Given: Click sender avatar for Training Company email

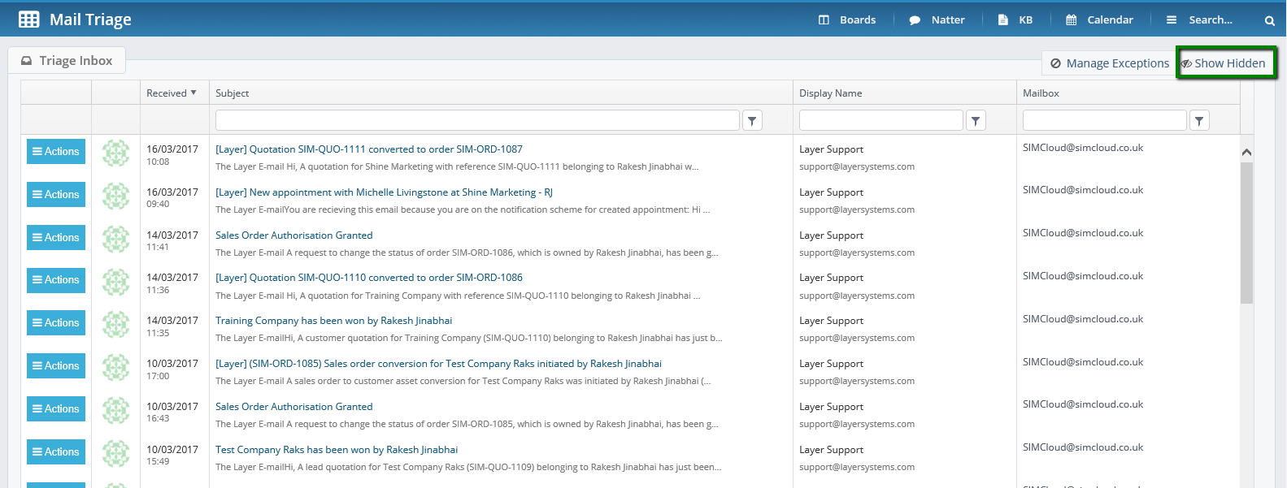Looking at the screenshot, I should [116, 324].
